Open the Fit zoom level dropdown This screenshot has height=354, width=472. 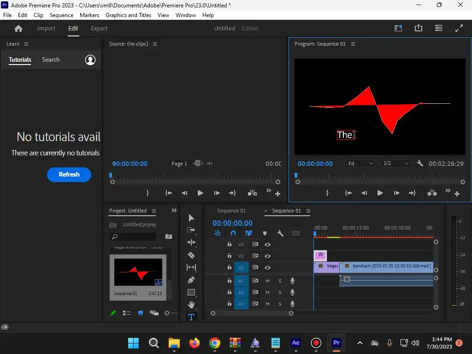[360, 164]
